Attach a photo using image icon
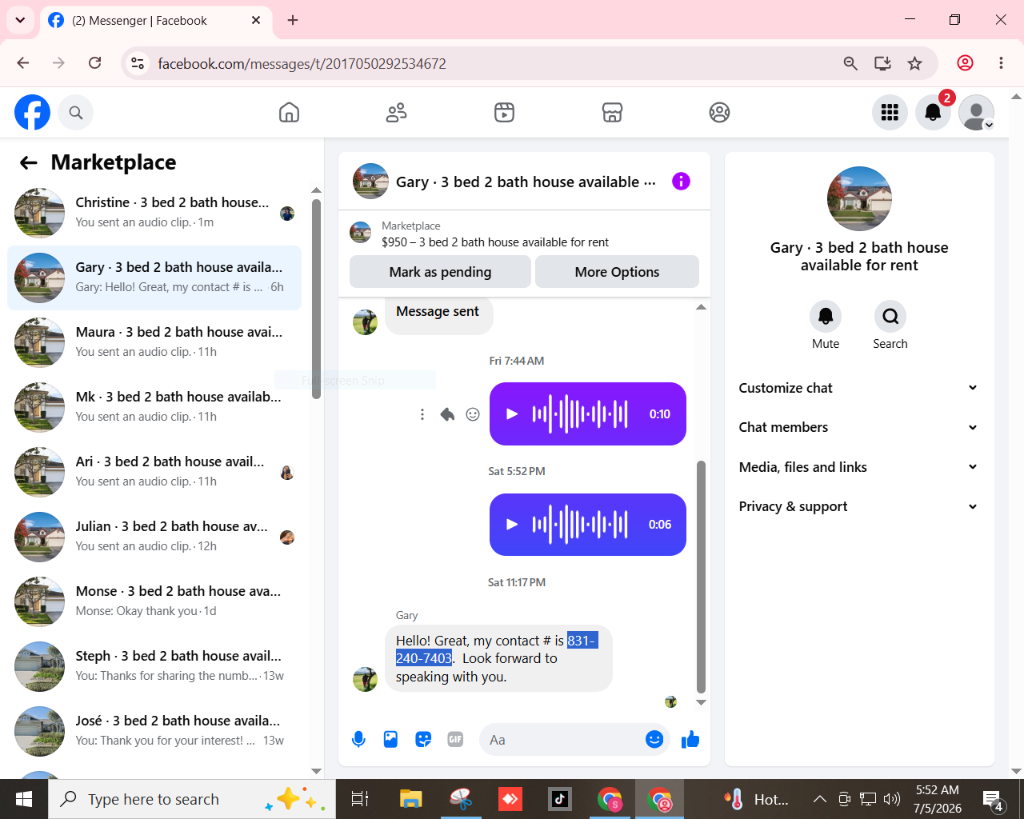Screen dimensions: 1024x819 [390, 740]
